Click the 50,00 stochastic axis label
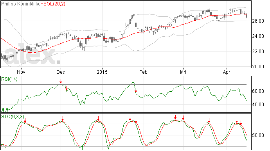Image resolution: width=270 pixels, height=151 pixels. pyautogui.click(x=258, y=135)
